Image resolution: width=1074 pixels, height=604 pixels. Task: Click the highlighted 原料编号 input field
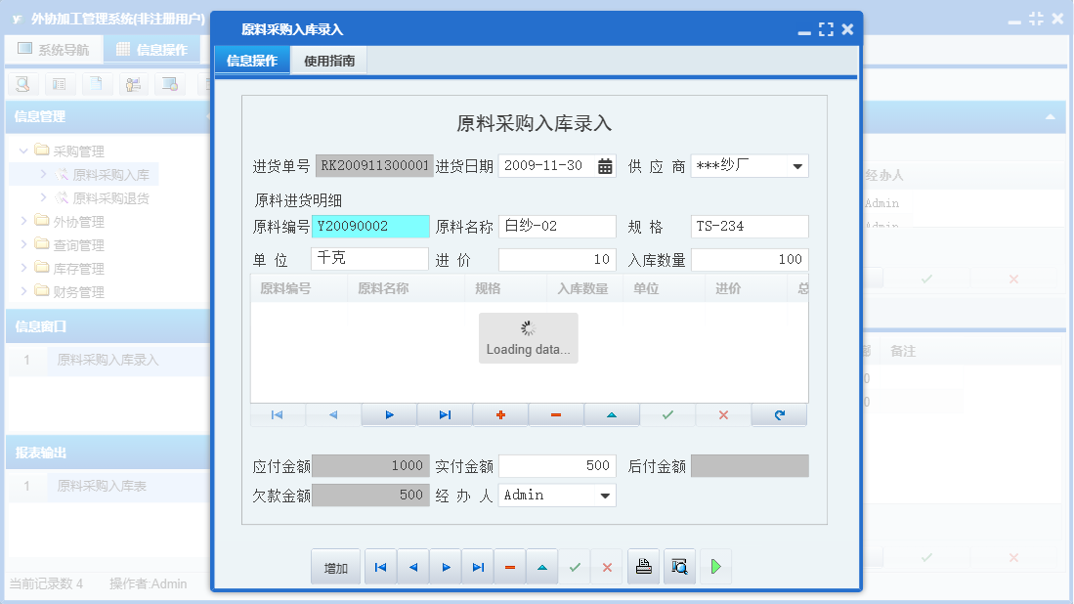[x=368, y=225]
